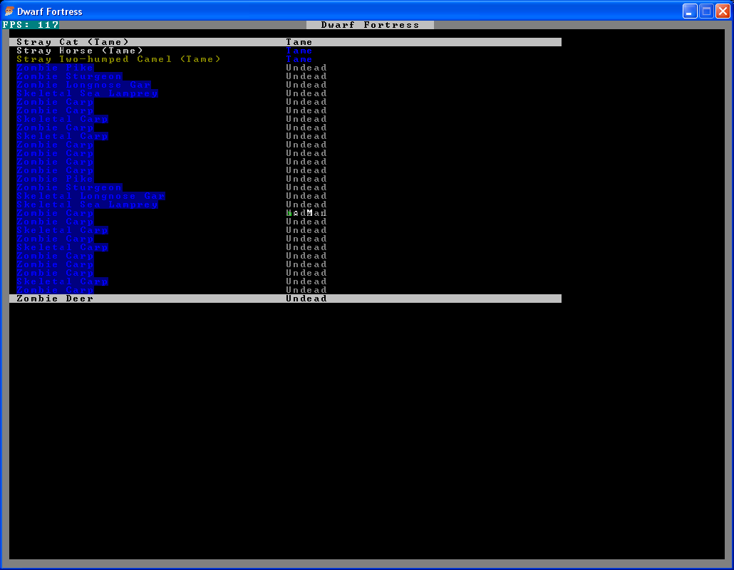Viewport: 734px width, 570px height.
Task: Select Stray Horse (Tame) in the list
Action: point(80,51)
